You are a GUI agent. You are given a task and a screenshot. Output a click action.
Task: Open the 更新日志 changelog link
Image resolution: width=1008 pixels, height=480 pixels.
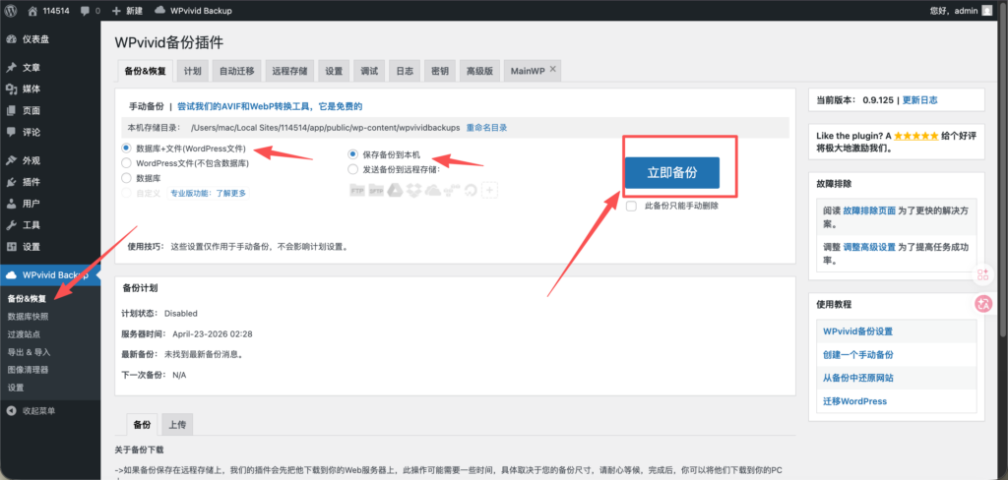coord(920,100)
